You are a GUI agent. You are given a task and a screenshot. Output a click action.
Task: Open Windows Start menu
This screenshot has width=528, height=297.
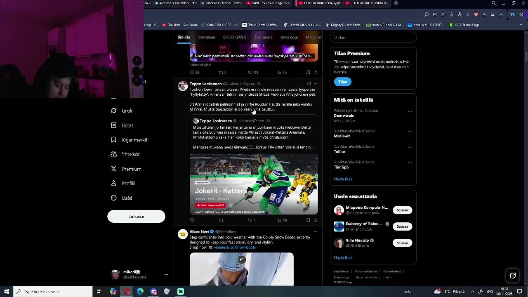click(7, 292)
